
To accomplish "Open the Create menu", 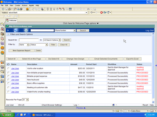I will point(17,5).
